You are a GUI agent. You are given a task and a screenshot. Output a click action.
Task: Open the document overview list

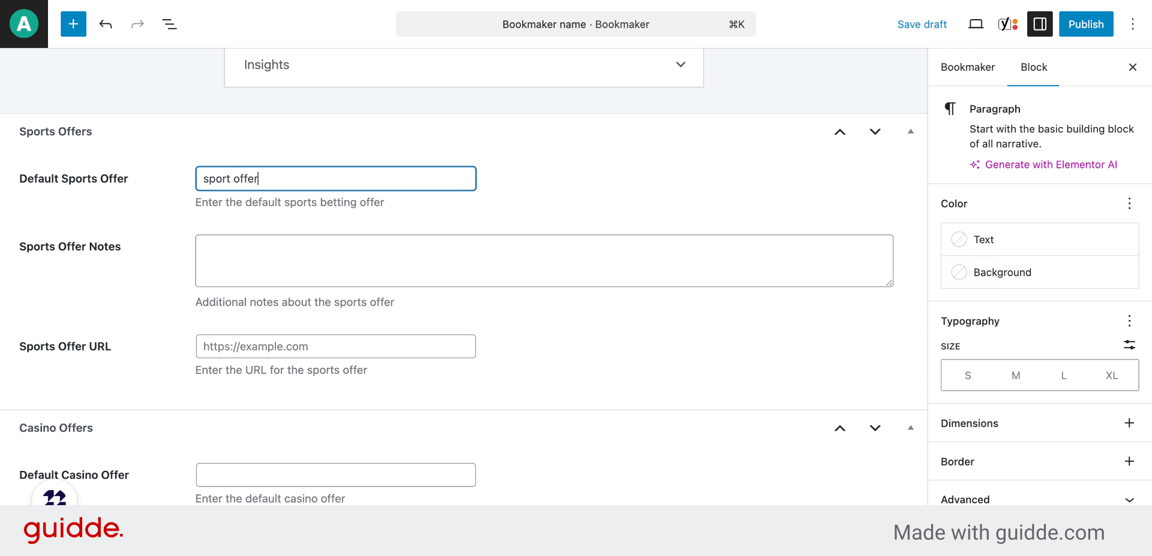coord(169,24)
